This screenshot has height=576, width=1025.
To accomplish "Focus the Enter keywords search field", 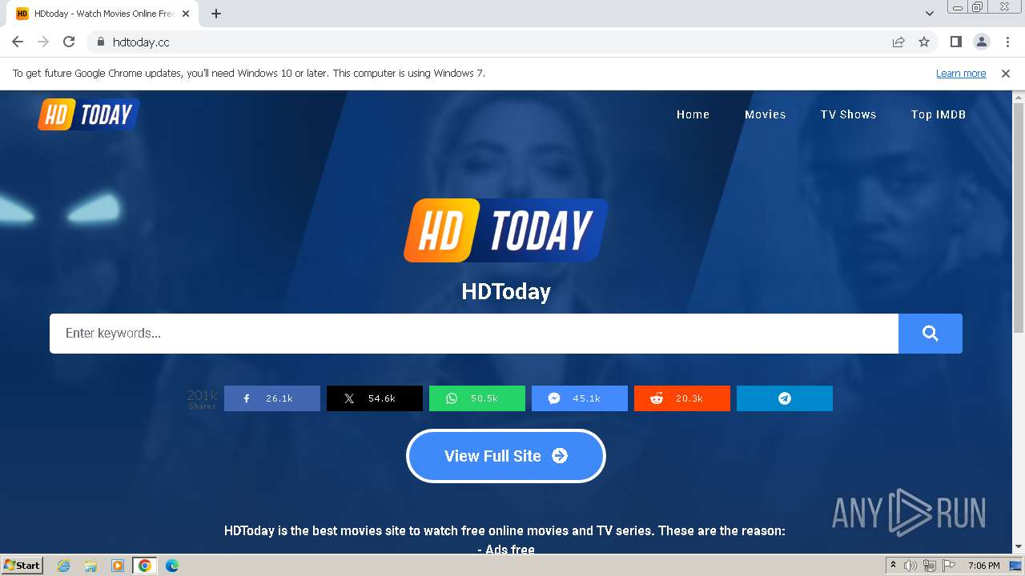I will 474,334.
